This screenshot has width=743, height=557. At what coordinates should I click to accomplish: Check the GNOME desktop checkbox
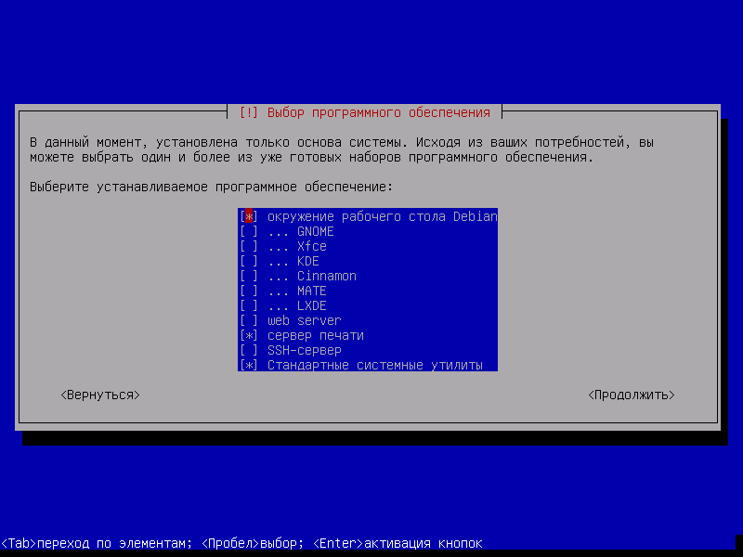pos(249,231)
